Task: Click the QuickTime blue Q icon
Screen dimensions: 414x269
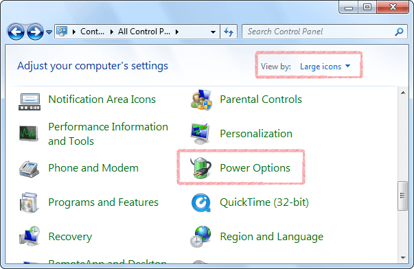Action: point(201,202)
